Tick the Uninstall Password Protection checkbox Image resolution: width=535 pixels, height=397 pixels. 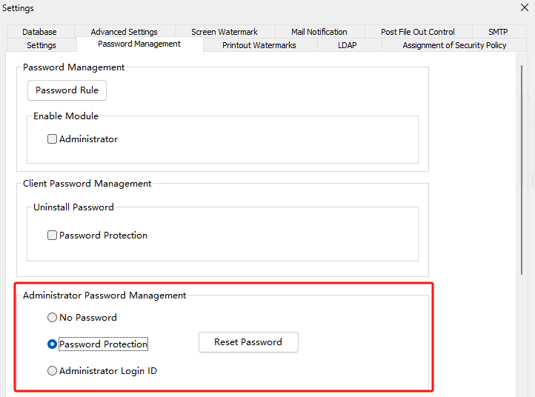coord(53,236)
